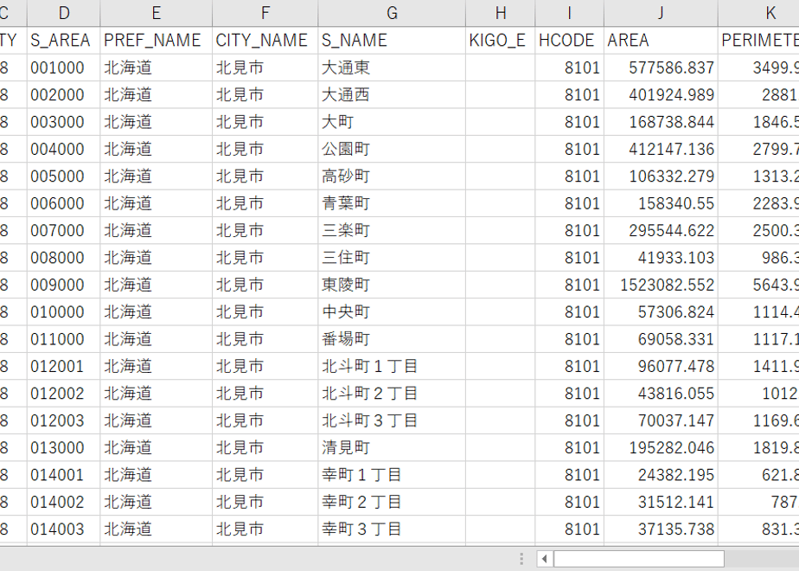
Task: Select column J header
Action: pyautogui.click(x=661, y=13)
